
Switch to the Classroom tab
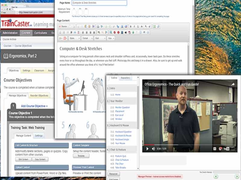[39, 70]
